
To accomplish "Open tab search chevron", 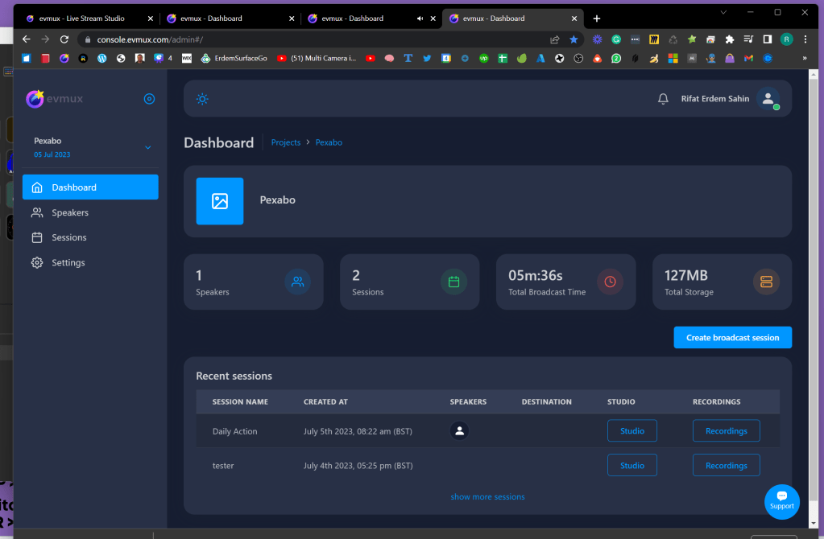I will pos(723,12).
